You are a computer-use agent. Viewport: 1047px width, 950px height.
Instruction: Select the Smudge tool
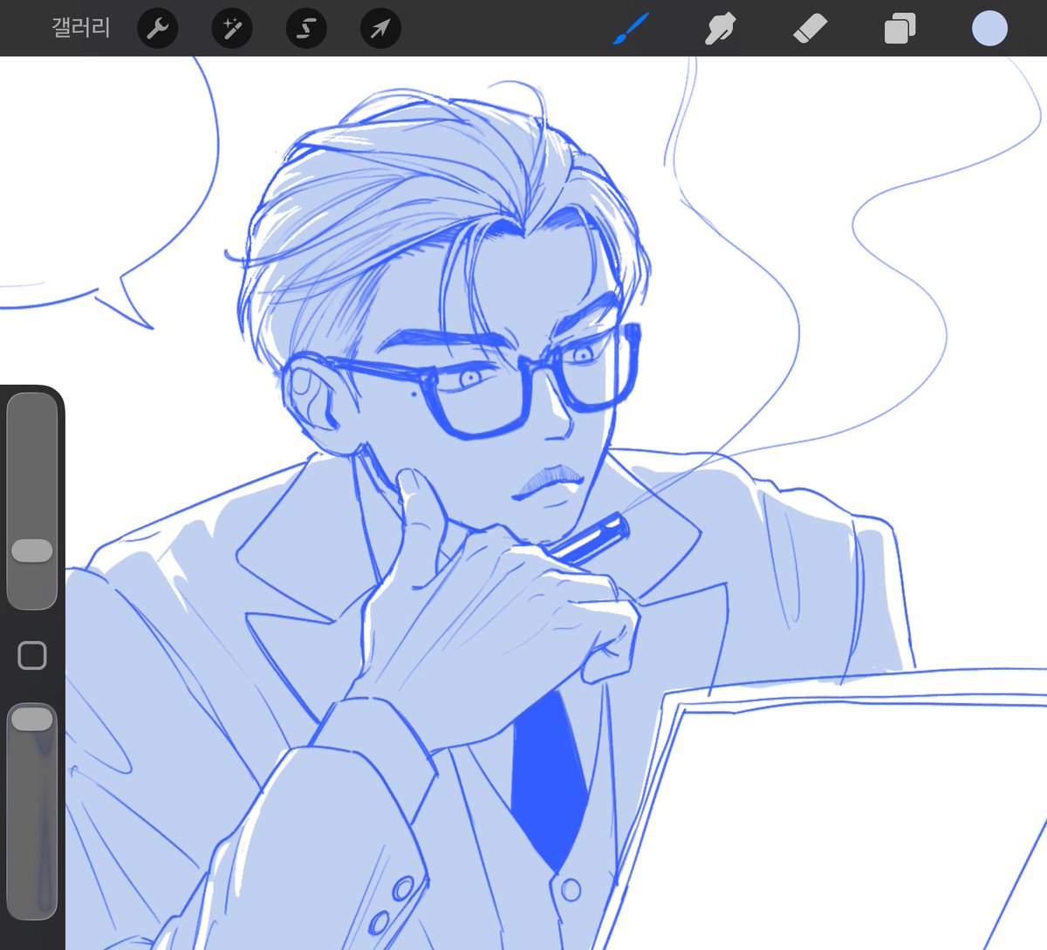[720, 29]
